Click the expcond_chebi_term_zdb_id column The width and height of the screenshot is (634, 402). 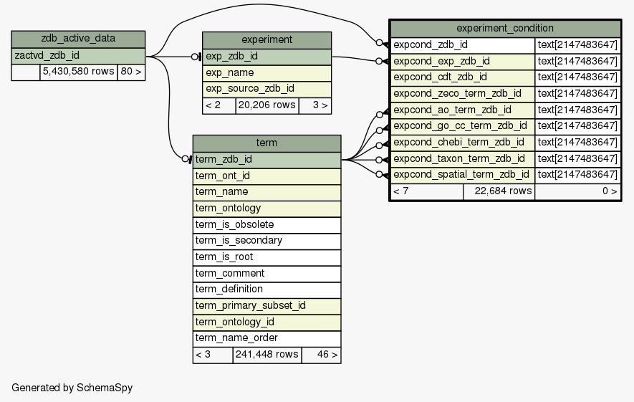pos(463,142)
